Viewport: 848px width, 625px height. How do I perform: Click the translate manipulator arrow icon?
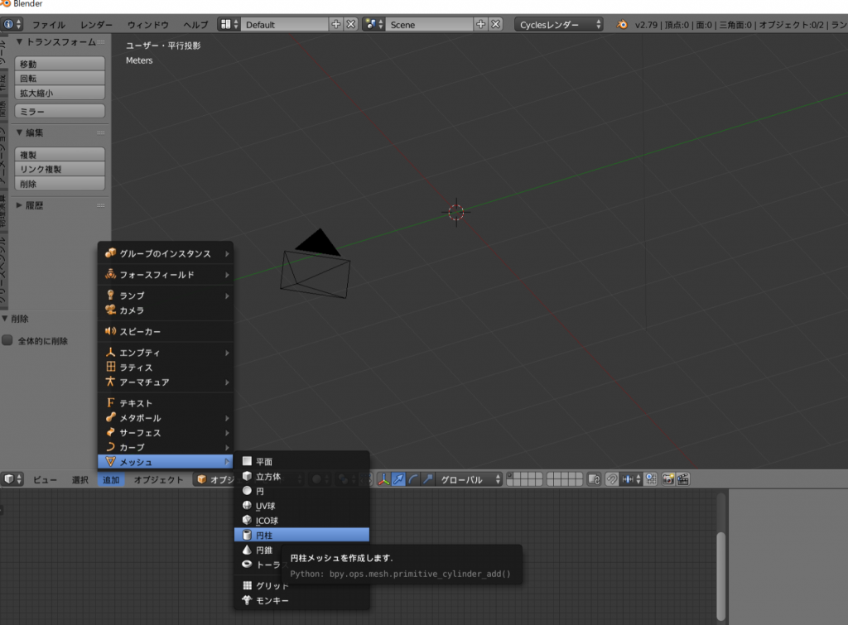(x=398, y=479)
